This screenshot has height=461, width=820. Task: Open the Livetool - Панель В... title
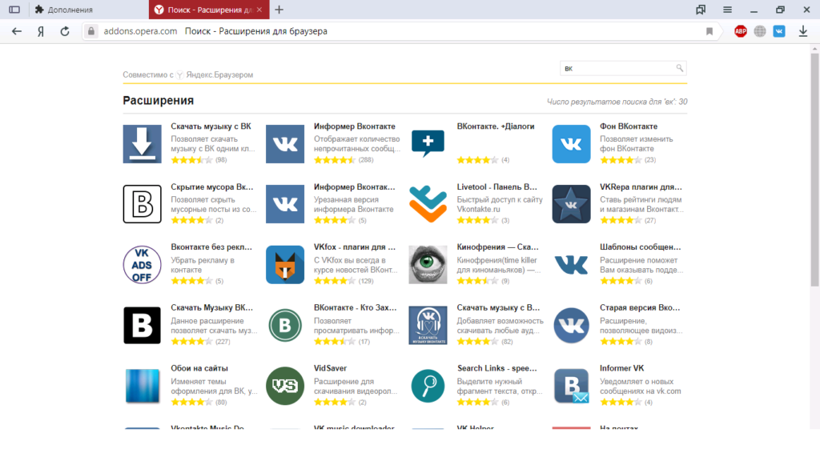[x=496, y=187]
